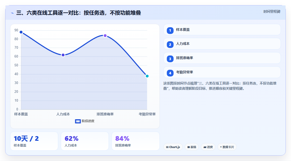Select the 排班准确率 list item

point(222,58)
